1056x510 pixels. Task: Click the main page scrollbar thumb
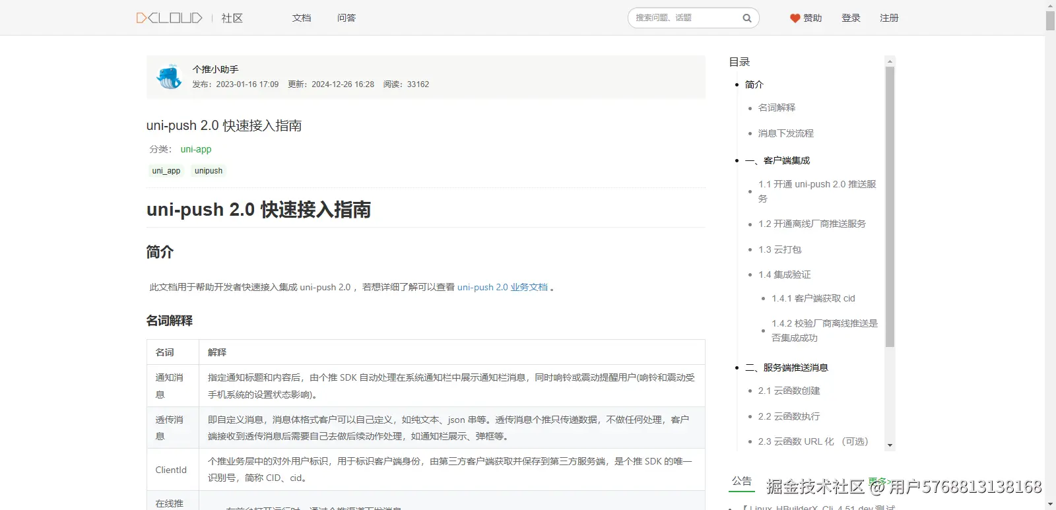[x=1050, y=20]
